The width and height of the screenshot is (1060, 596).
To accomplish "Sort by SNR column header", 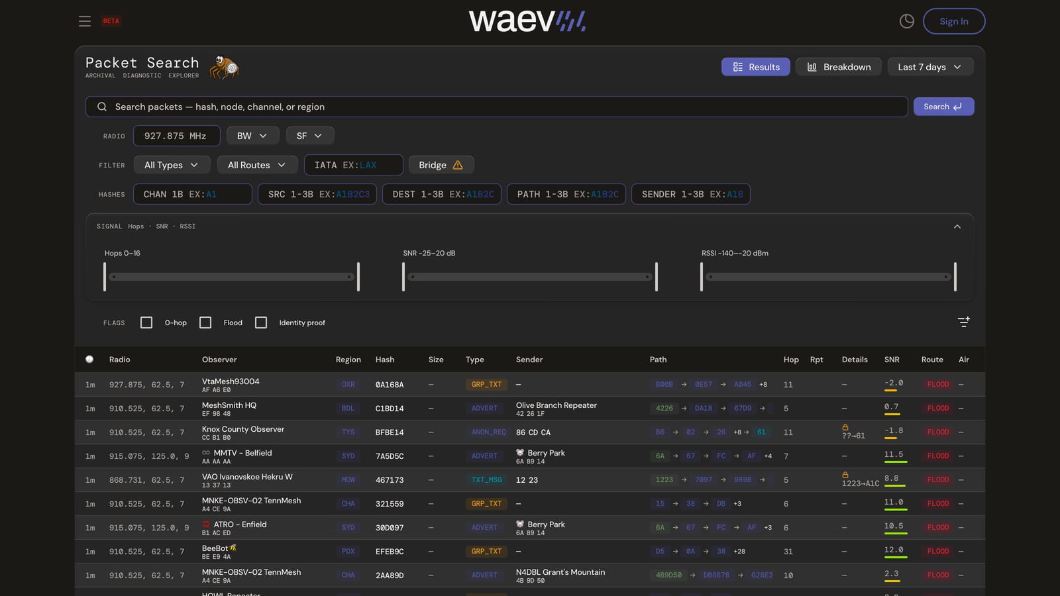I will pos(892,360).
